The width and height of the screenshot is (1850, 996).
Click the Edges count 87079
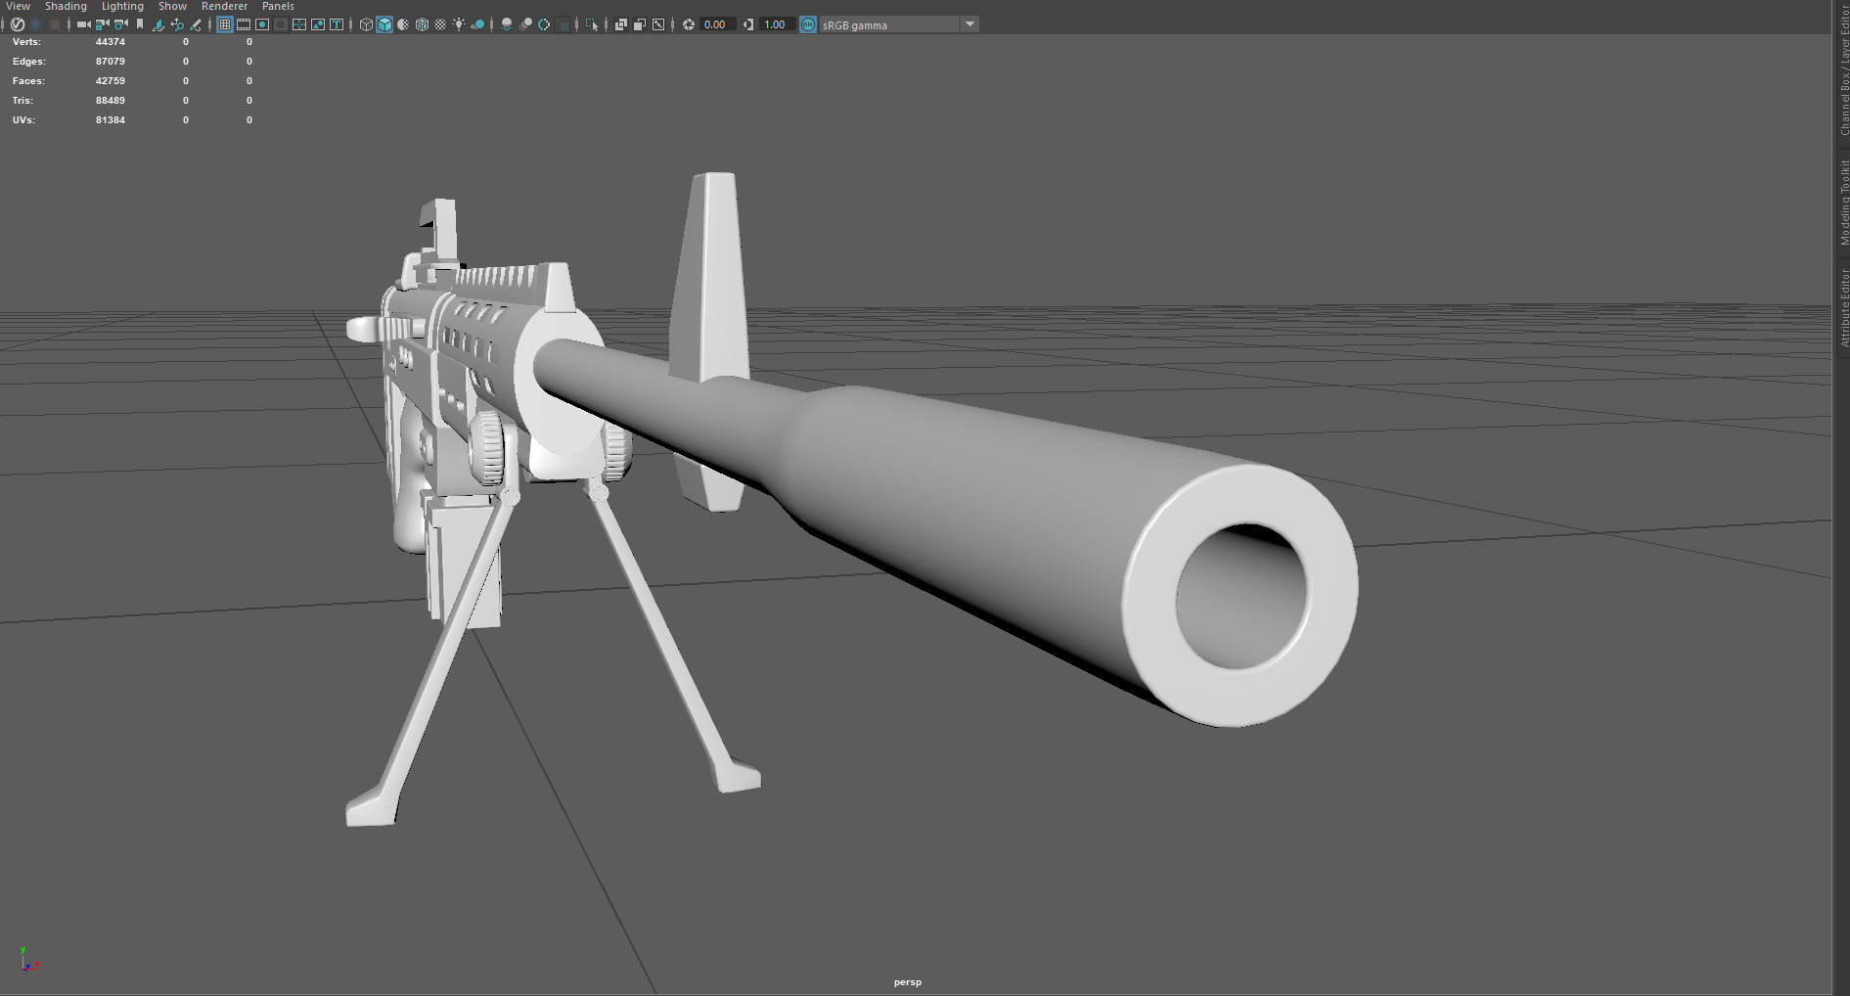tap(111, 62)
